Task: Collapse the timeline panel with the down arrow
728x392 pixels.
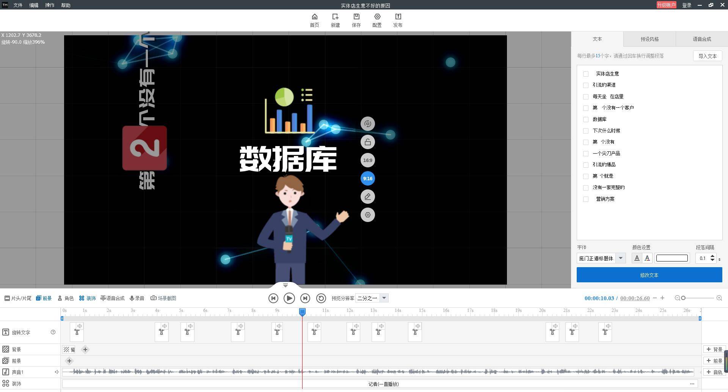Action: (286, 285)
